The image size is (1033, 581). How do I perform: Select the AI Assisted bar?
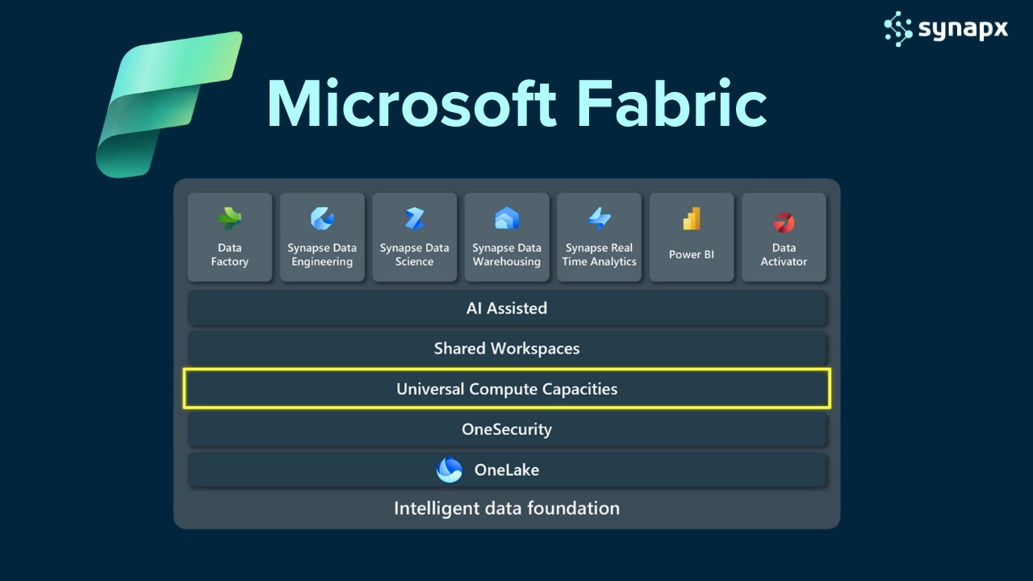(507, 308)
